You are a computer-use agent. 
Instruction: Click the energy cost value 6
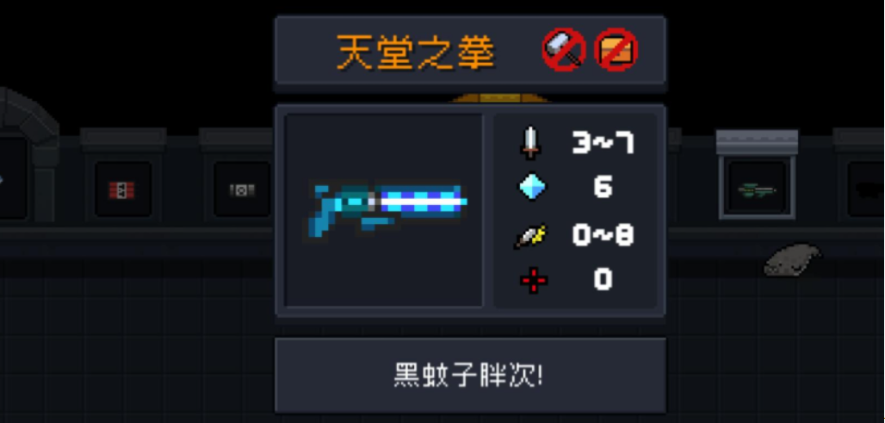tap(603, 188)
